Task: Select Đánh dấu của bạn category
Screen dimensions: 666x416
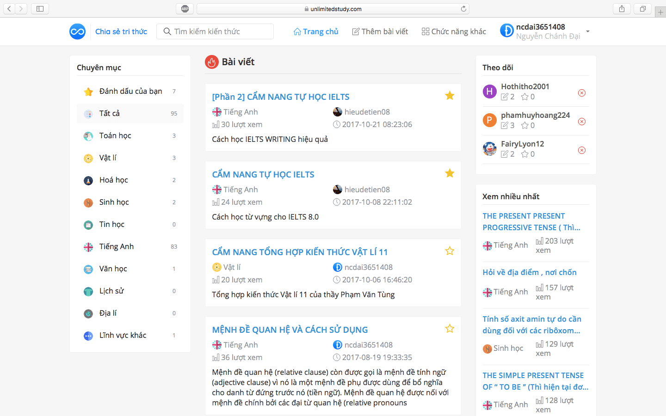Action: (130, 91)
